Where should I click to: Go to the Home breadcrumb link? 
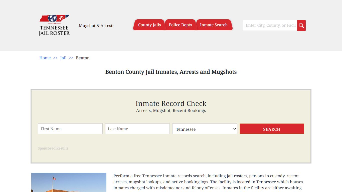point(45,58)
